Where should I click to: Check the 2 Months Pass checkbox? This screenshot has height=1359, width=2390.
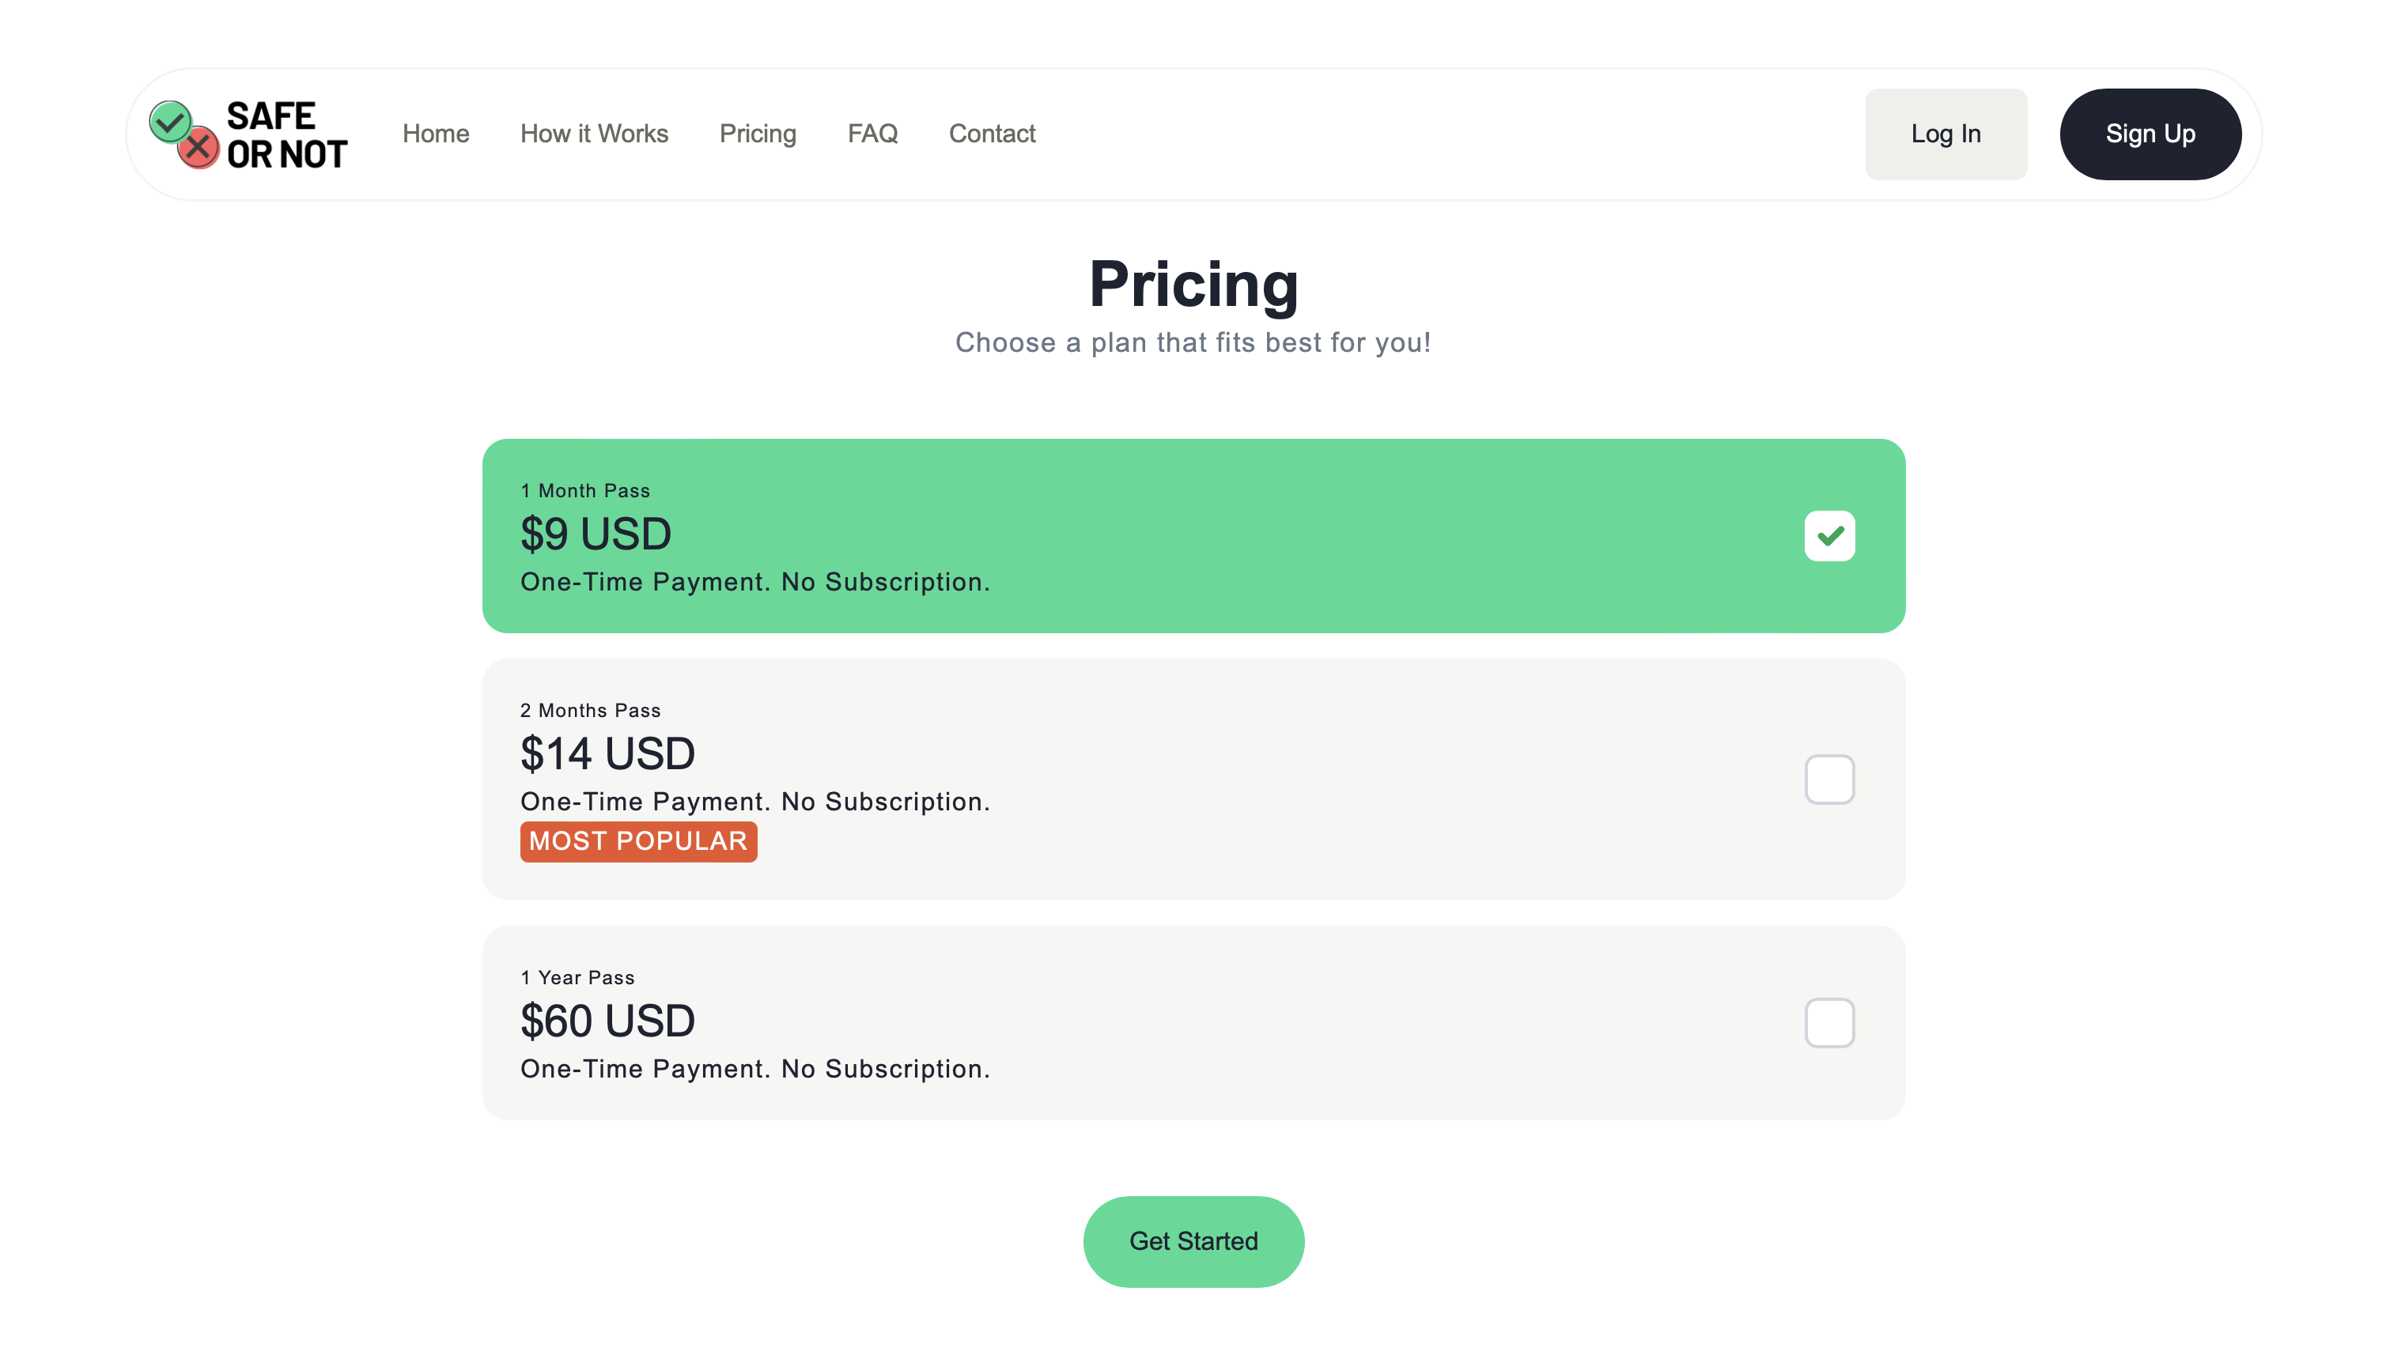click(x=1829, y=780)
